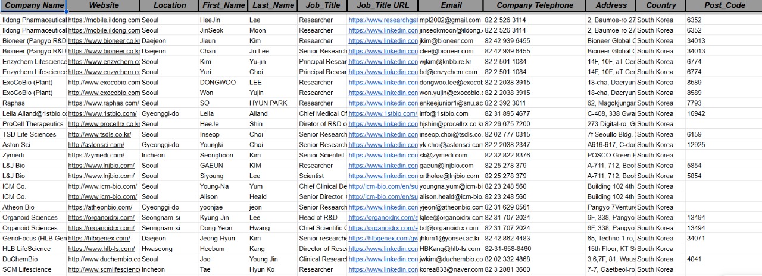The height and width of the screenshot is (276, 762).
Task: Select the DuChemBio company cell
Action: point(34,259)
